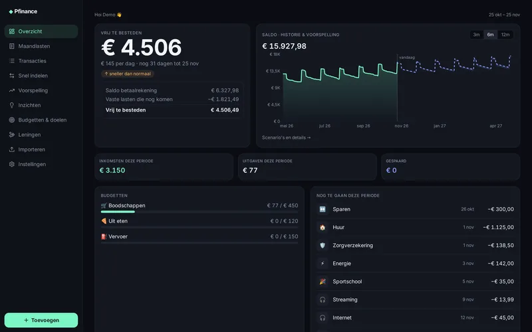The height and width of the screenshot is (332, 532).
Task: Click the Zorgverzekering amount −€ 138,50
Action: coord(501,245)
